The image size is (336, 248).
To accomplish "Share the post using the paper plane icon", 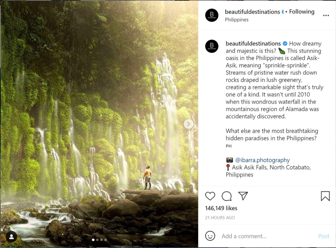I will click(243, 196).
